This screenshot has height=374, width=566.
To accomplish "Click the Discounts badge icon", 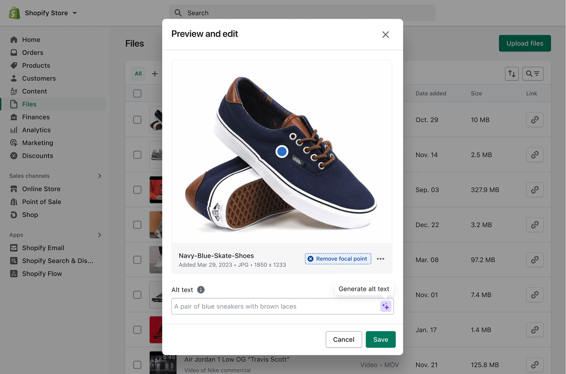I will [14, 156].
